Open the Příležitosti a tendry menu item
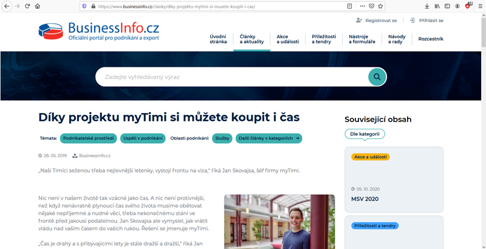 pos(324,39)
